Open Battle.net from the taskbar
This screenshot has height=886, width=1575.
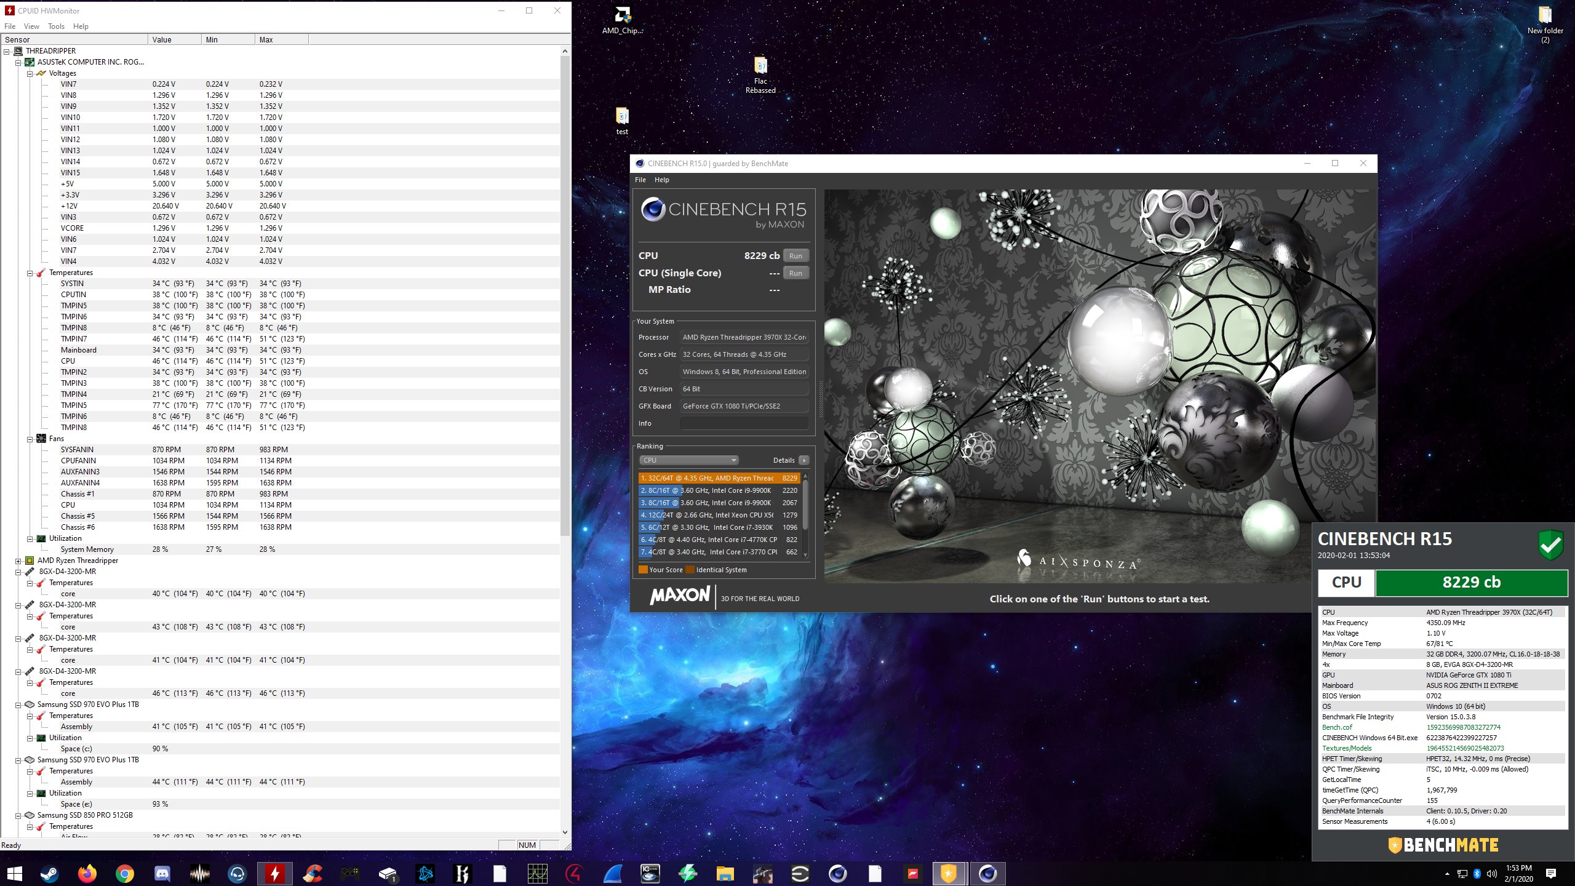tap(425, 874)
